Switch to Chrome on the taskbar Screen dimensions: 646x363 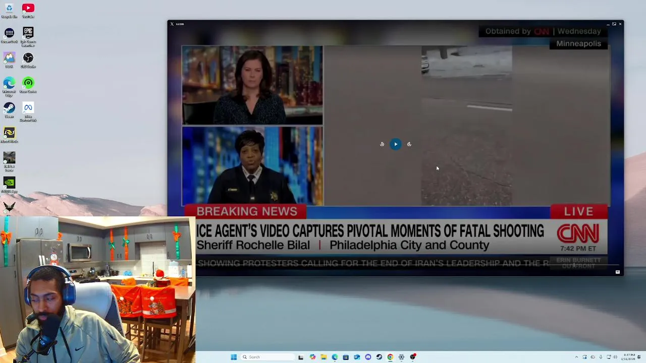pyautogui.click(x=390, y=357)
